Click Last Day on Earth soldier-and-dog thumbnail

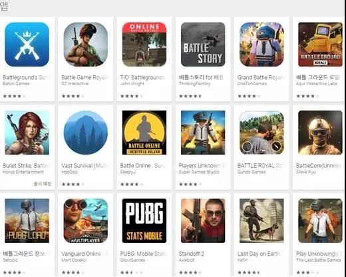tap(261, 220)
